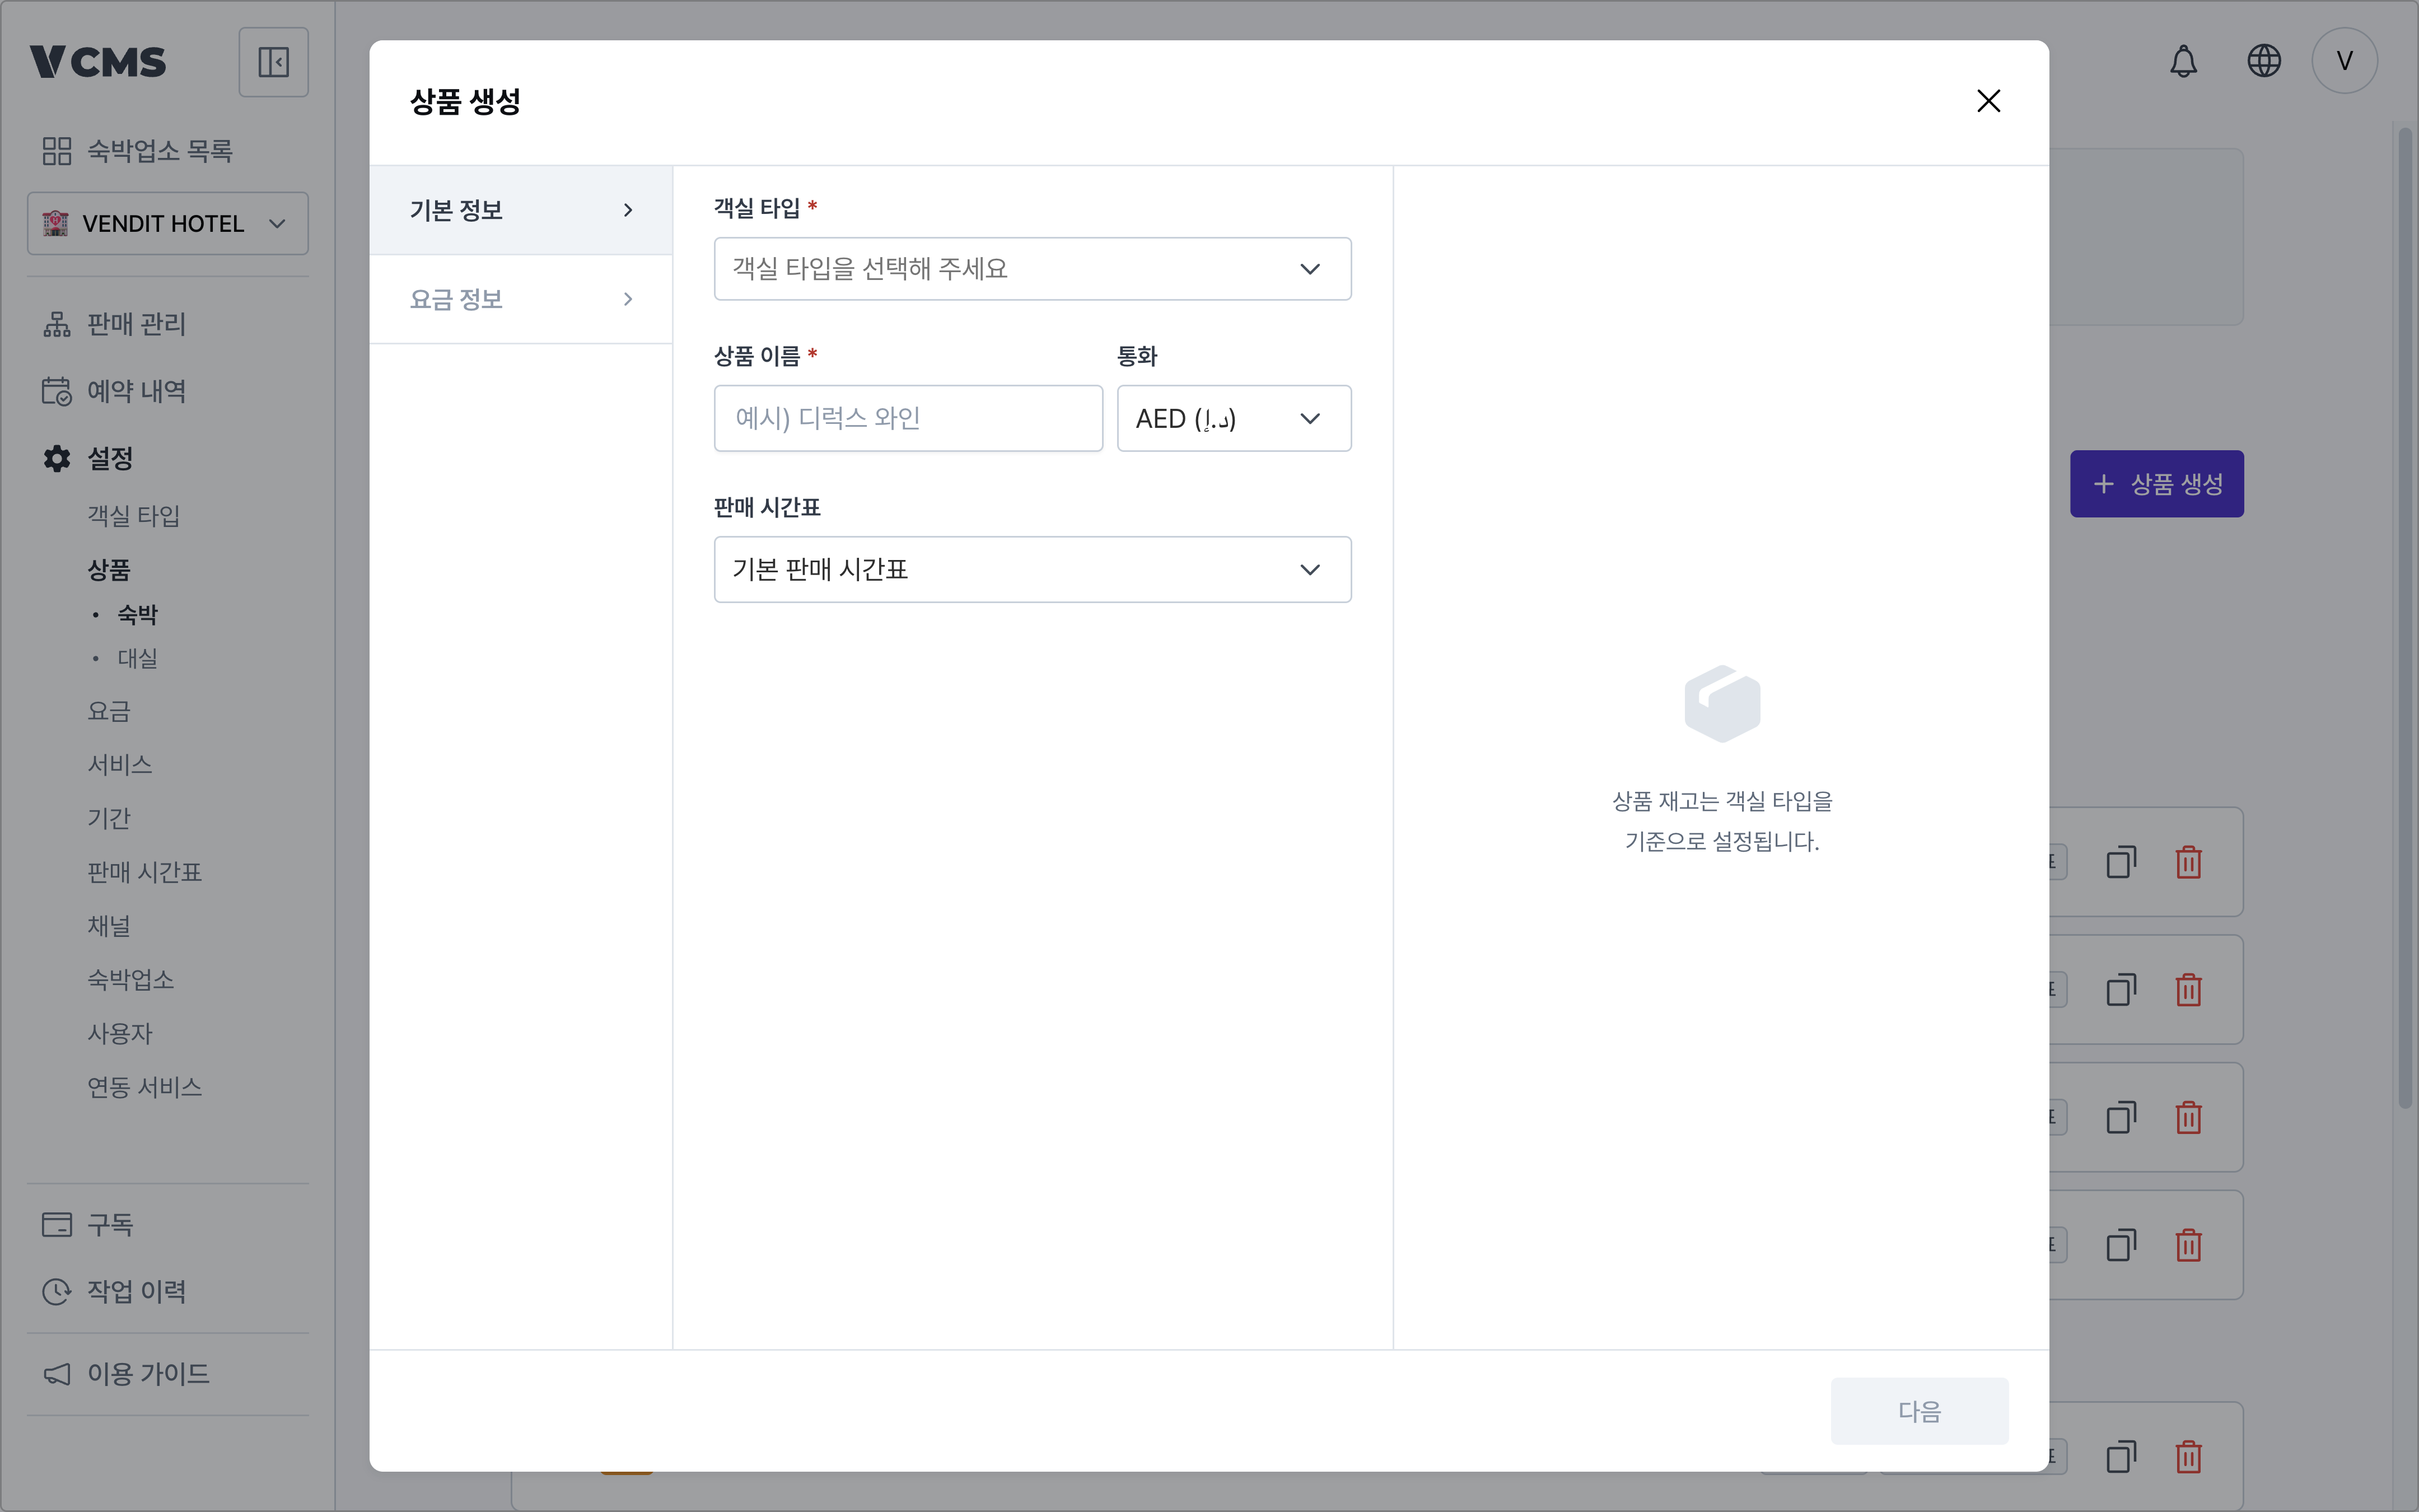Screen dimensions: 2419x1512
Task: Click background 상품 생성 button
Action: point(2157,484)
